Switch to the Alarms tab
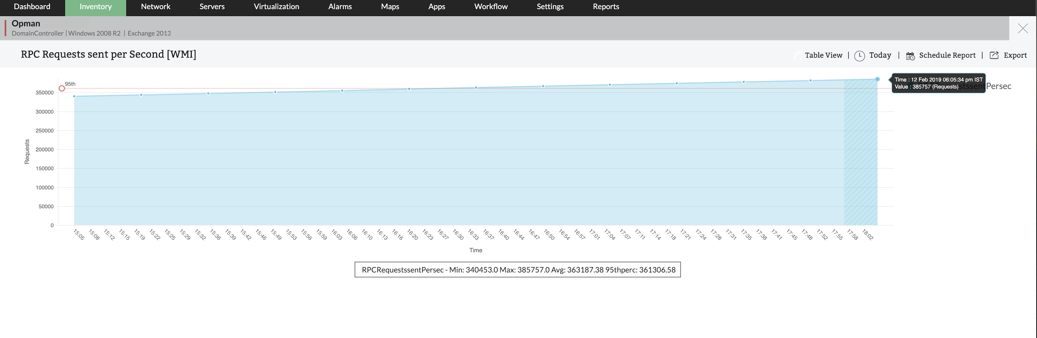 pyautogui.click(x=340, y=6)
